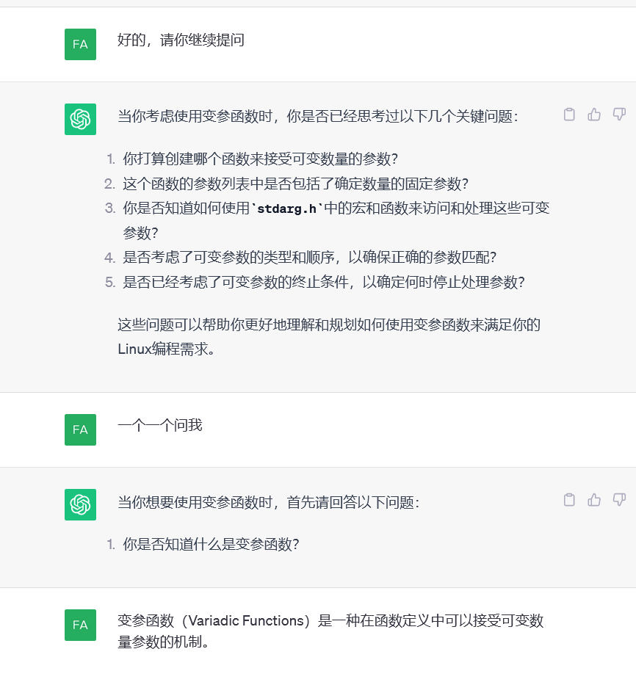The height and width of the screenshot is (682, 636).
Task: Click the ChatGPT logo beside 当你想要使用变参函数时
Action: tap(80, 504)
